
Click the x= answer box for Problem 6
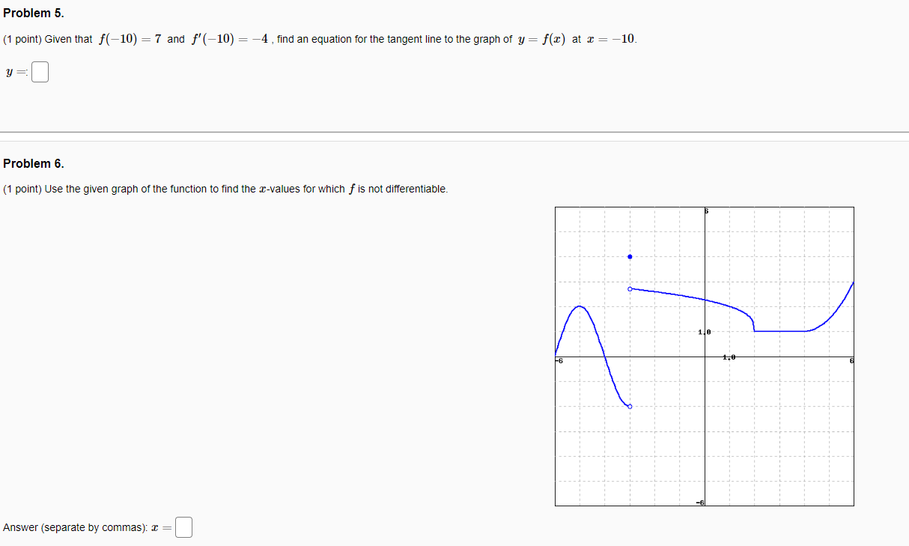click(183, 527)
